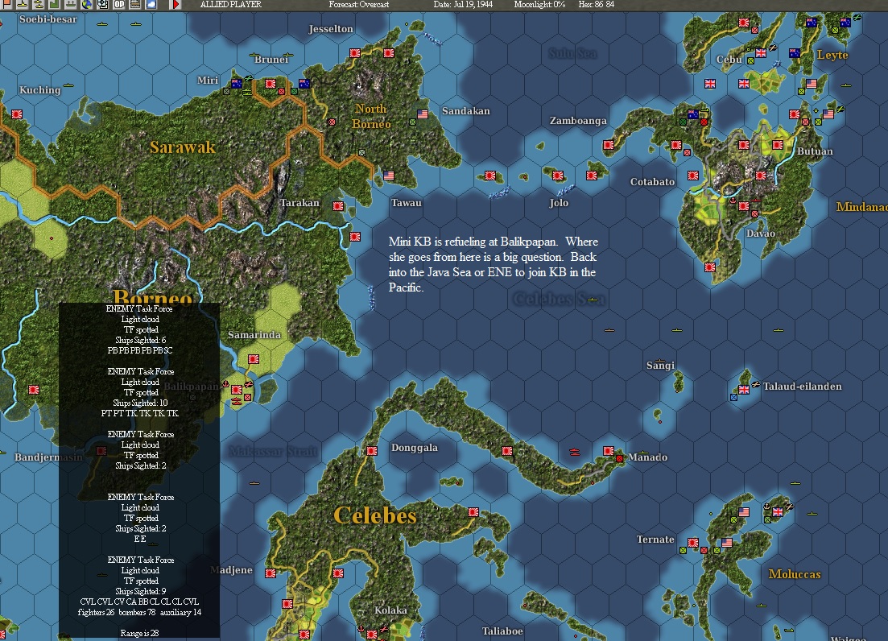Click the 'PT PT TK TK TK TK' tooltip line
This screenshot has height=641, width=888.
[x=140, y=413]
